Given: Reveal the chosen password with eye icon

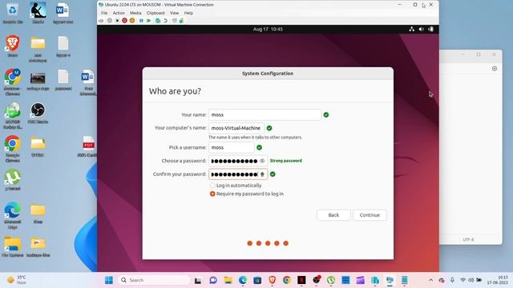Looking at the screenshot, I should tap(262, 161).
